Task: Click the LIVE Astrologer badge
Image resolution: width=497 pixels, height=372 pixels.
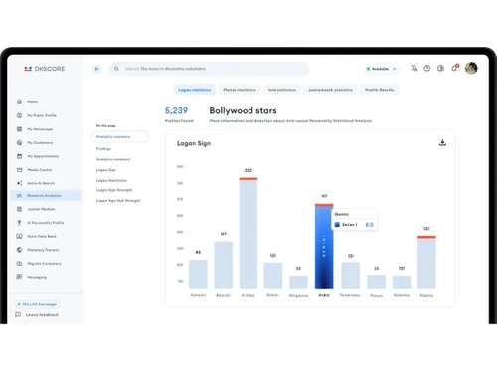Action: click(38, 304)
